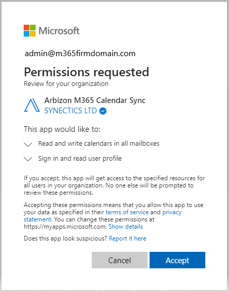Open the SYNECTICS LTD publisher link
Image resolution: width=229 pixels, height=292 pixels.
(71, 111)
